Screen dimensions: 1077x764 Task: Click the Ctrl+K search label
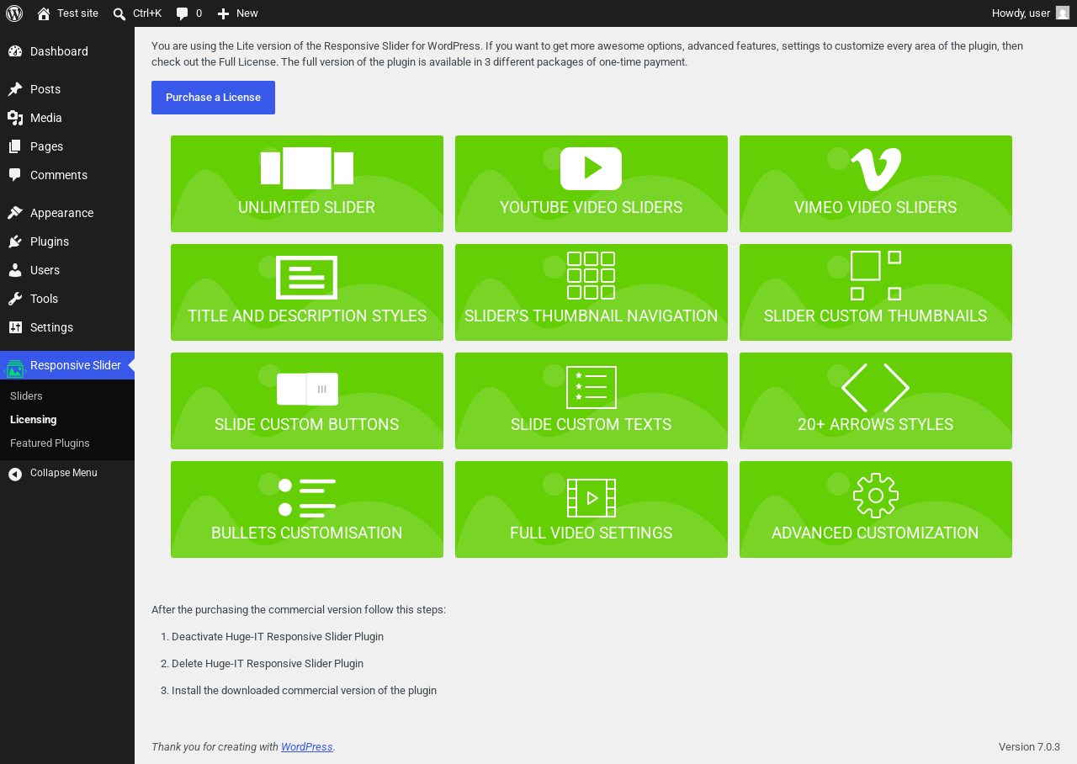point(147,13)
